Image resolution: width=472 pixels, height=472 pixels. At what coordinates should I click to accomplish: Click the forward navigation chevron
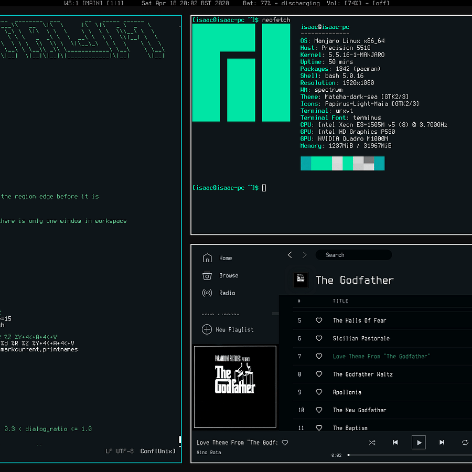coord(304,254)
